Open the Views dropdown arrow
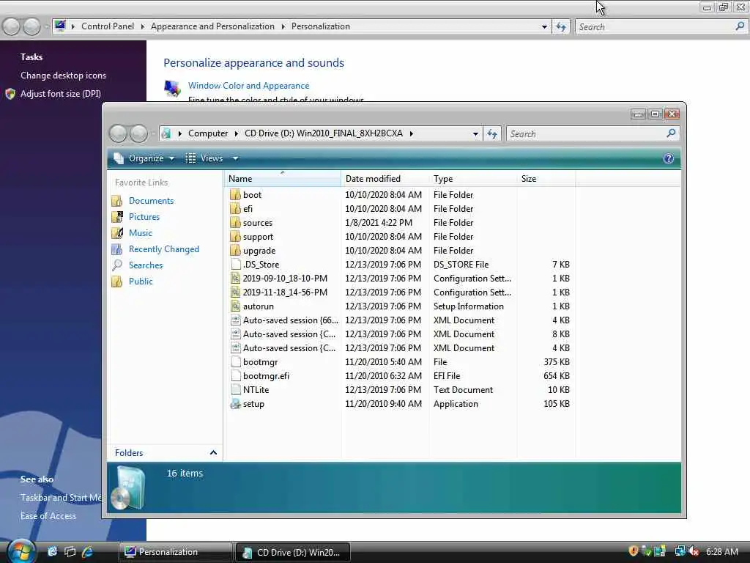The image size is (750, 563). [x=235, y=158]
